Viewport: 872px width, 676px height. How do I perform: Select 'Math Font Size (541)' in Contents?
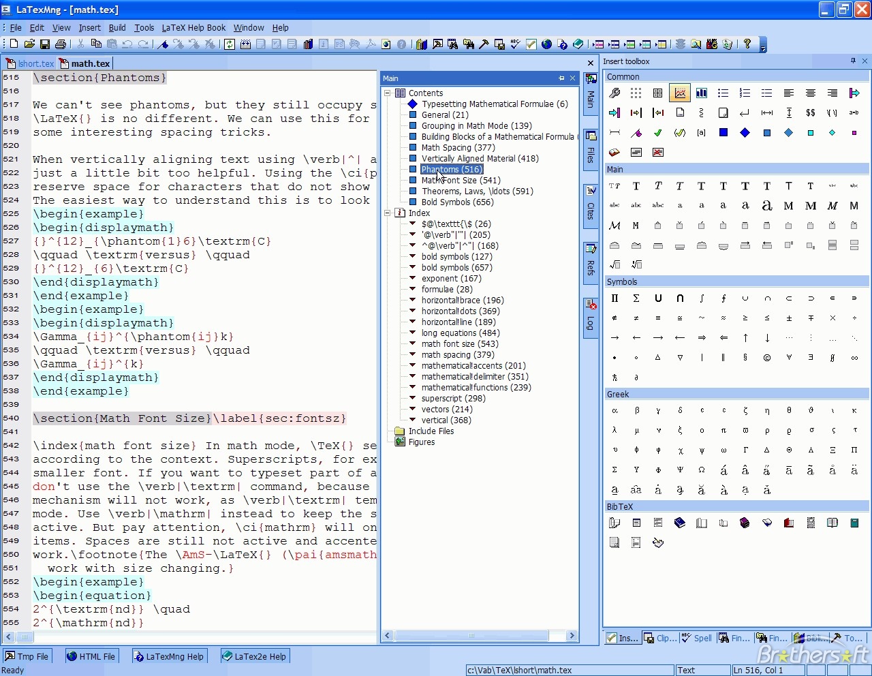[x=461, y=181]
